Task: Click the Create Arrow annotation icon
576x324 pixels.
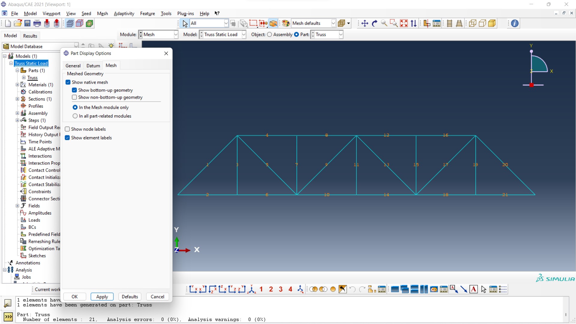Action: 464,289
